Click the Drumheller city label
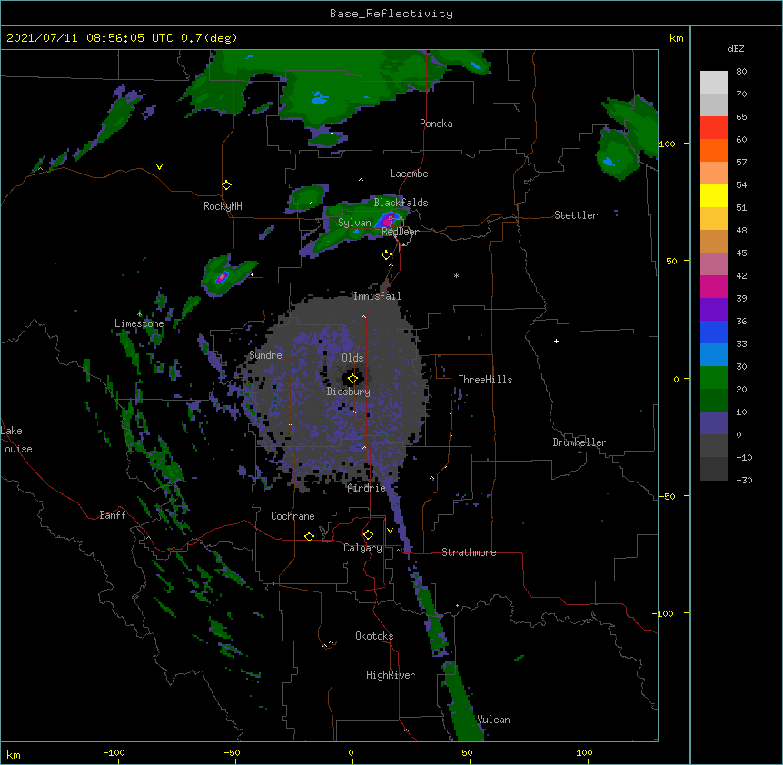783x765 pixels. click(580, 442)
